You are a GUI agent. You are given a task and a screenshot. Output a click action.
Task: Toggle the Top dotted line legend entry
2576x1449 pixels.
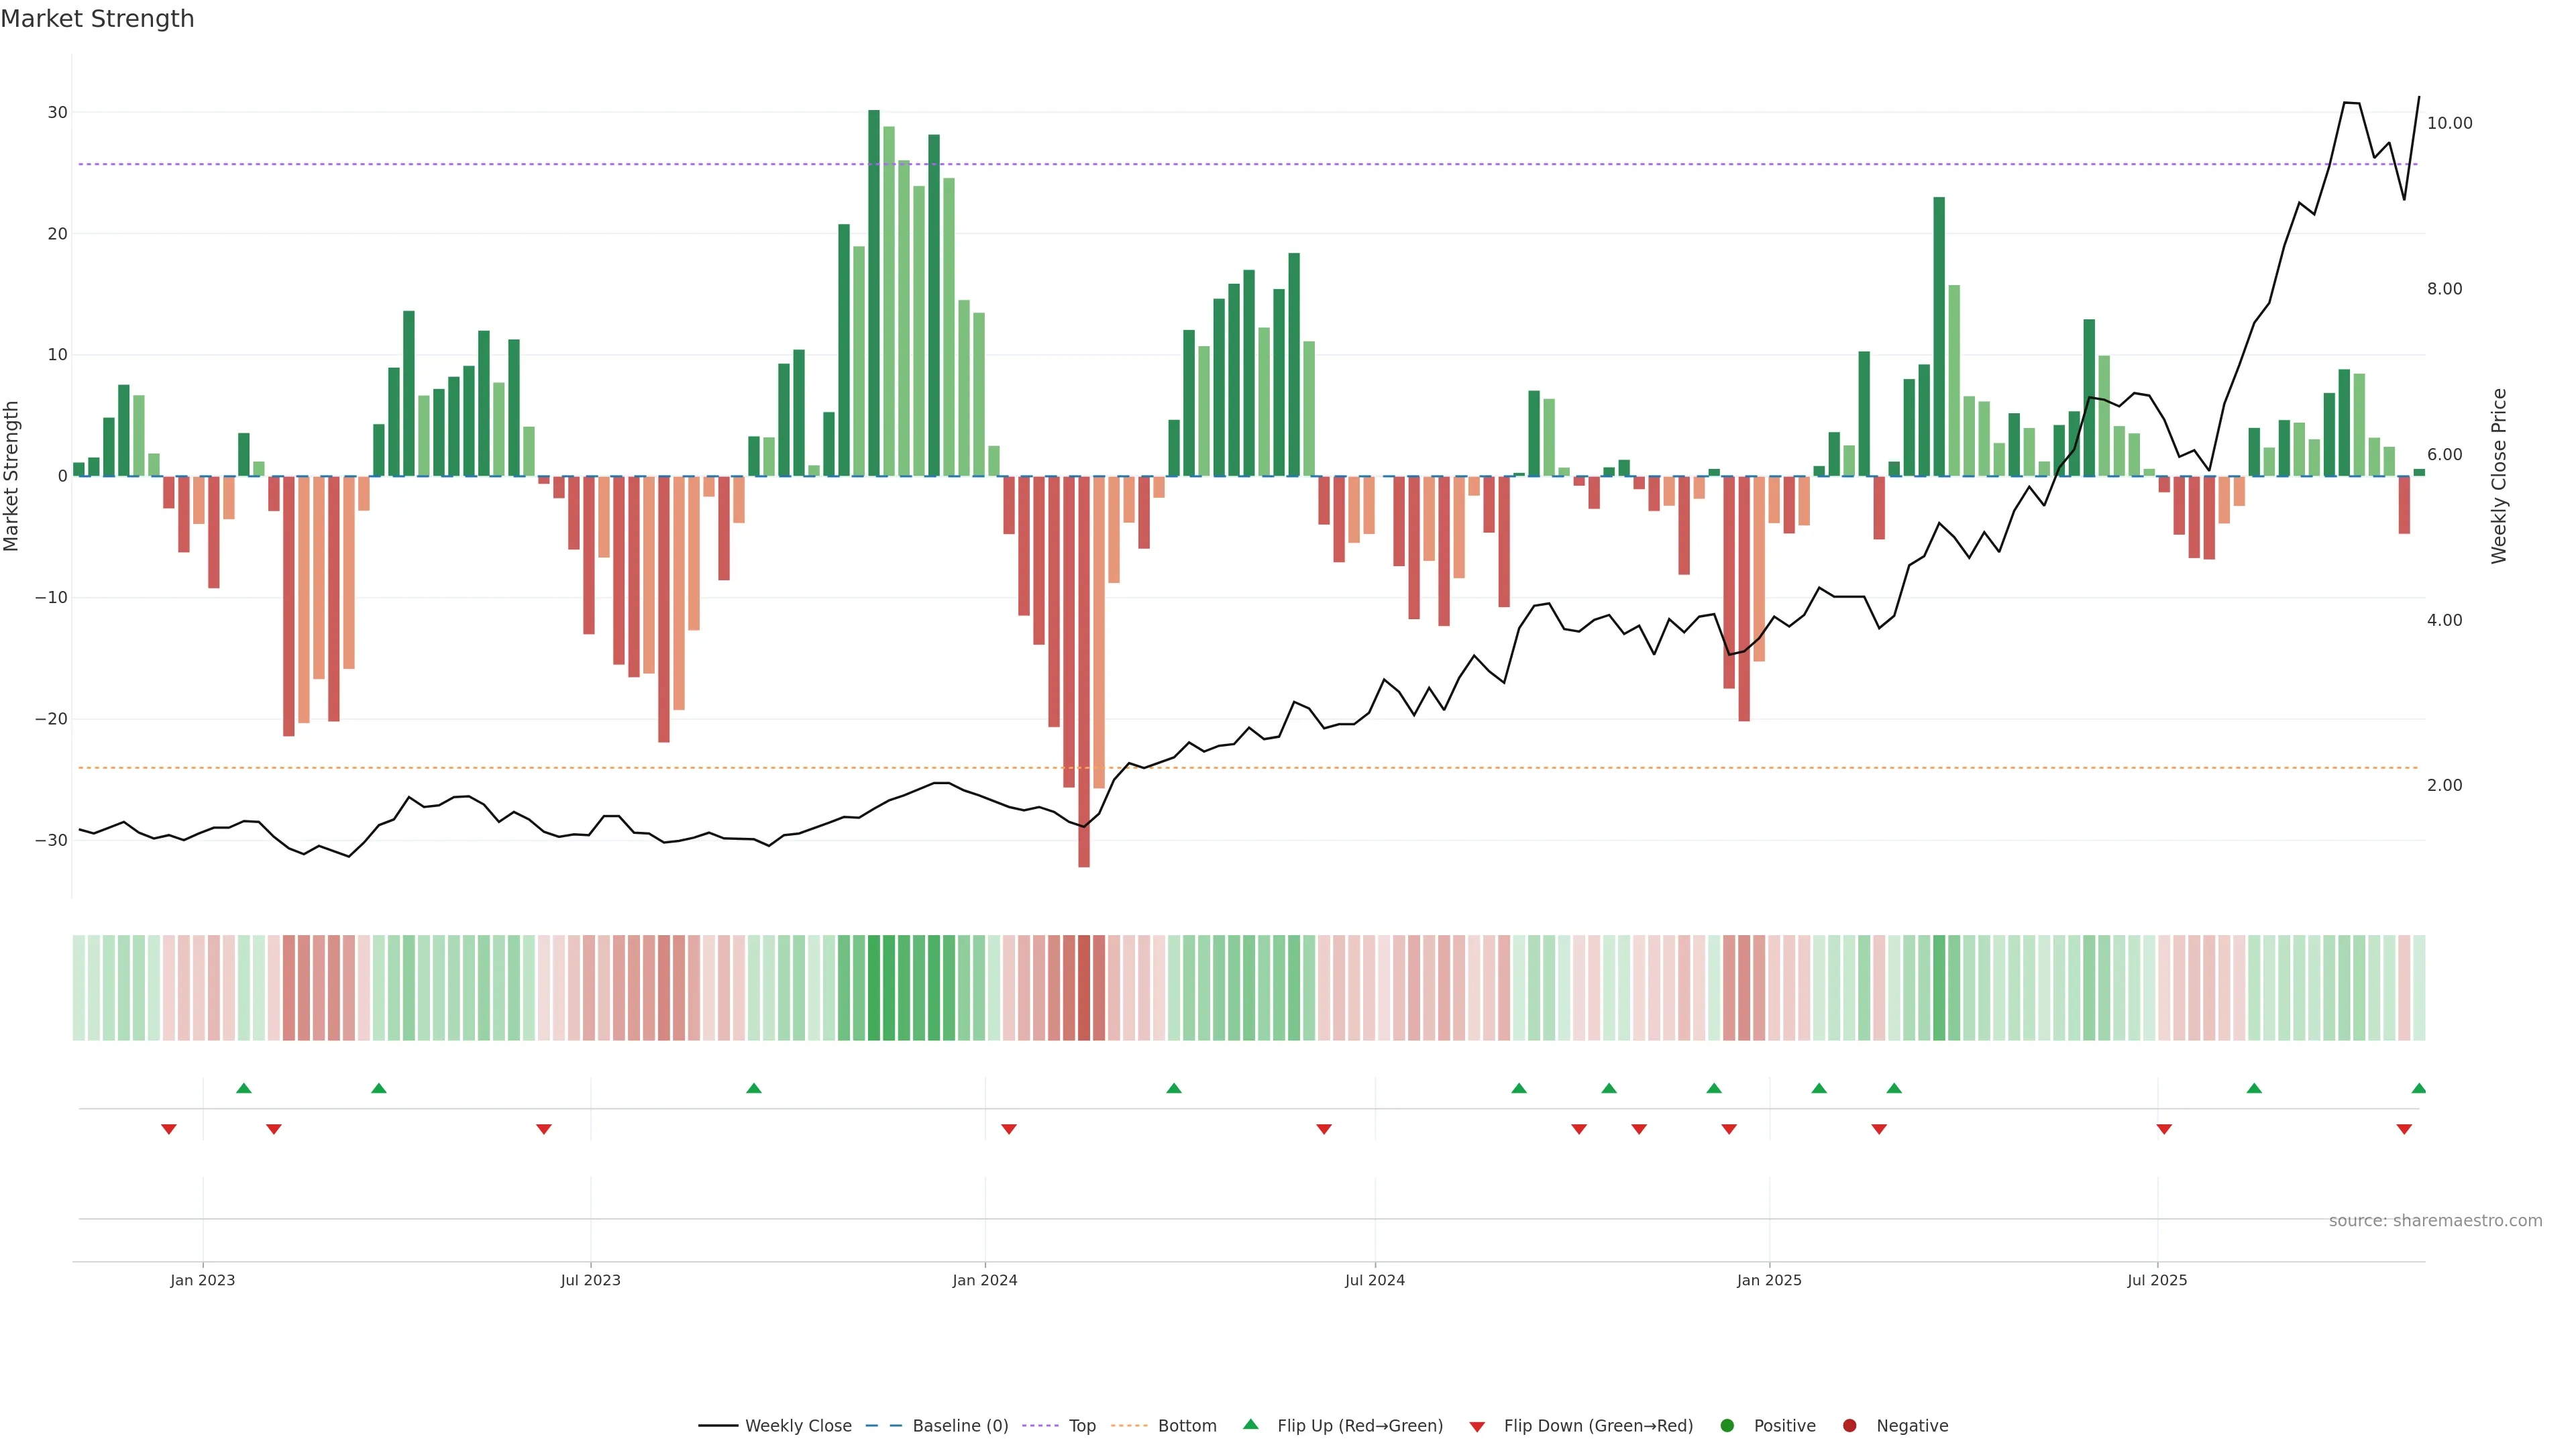[x=1081, y=1426]
